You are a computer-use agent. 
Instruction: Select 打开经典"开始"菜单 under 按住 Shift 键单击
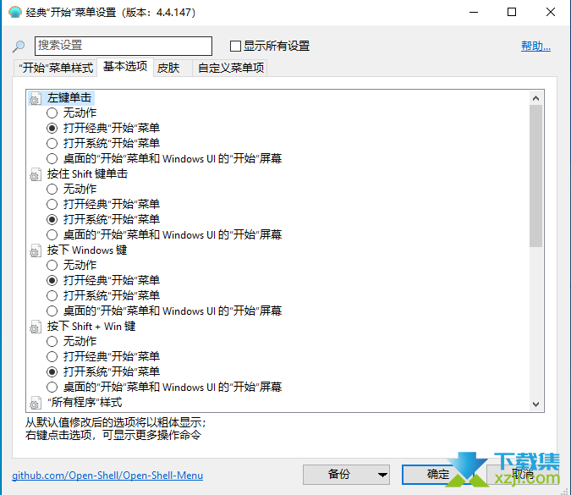pyautogui.click(x=52, y=204)
